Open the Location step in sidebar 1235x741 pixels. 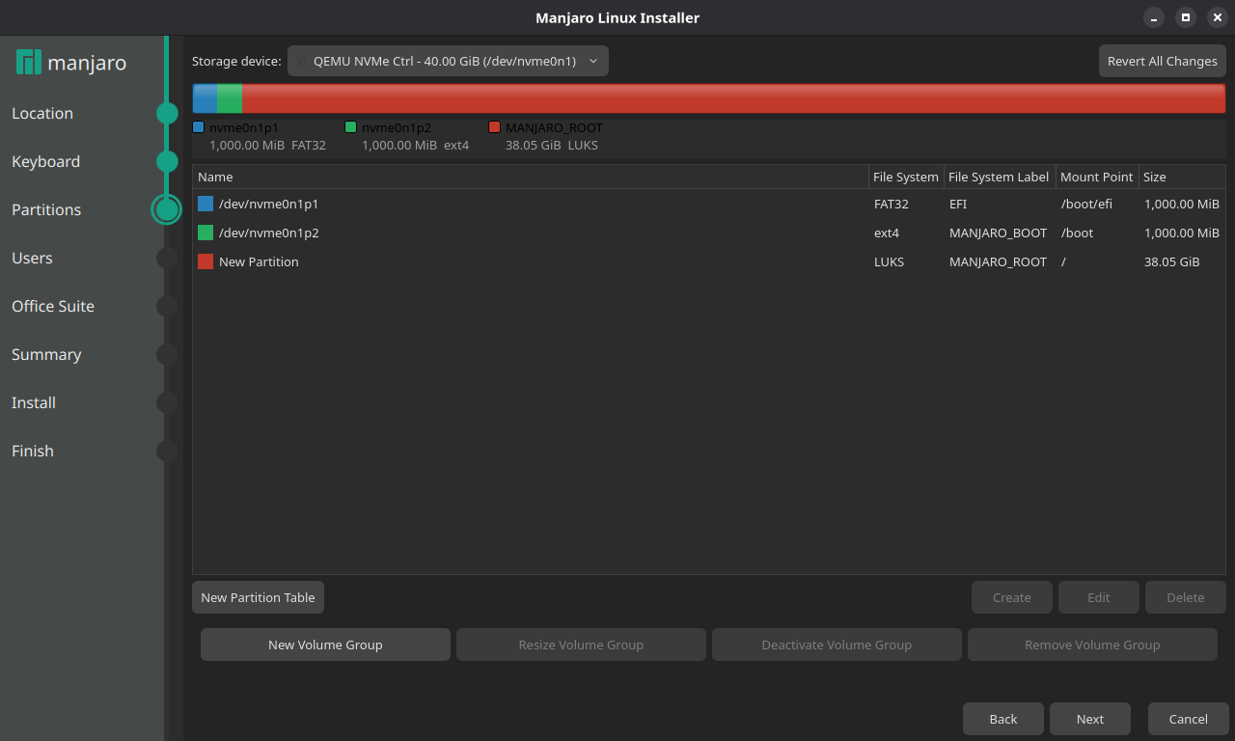pyautogui.click(x=42, y=113)
